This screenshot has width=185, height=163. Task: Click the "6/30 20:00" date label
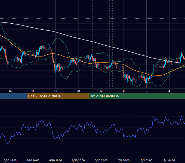[x=78, y=160]
